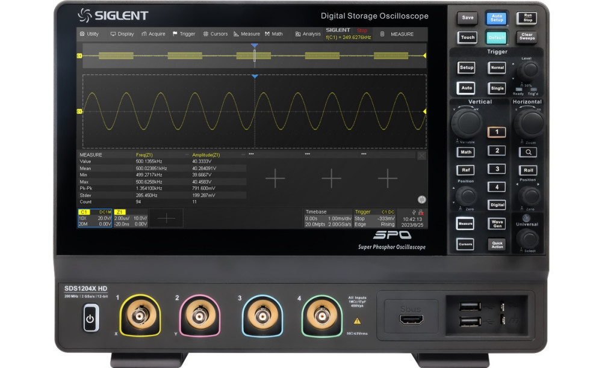Add measurement in the first empty plus slot
Viewport: 602px width, 368px height.
[x=275, y=178]
